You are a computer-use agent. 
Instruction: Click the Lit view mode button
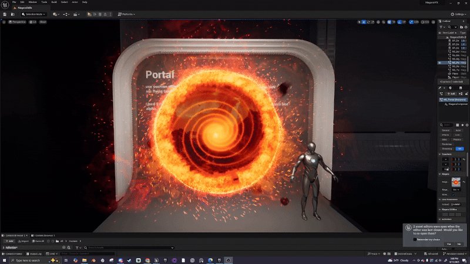pyautogui.click(x=33, y=22)
